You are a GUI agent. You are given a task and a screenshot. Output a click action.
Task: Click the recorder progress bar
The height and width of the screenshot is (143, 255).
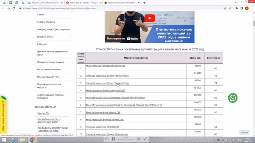click(x=126, y=139)
